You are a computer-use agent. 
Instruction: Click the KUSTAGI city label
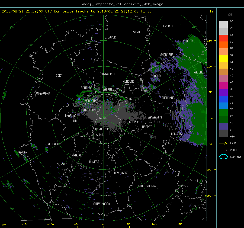pos(136,99)
